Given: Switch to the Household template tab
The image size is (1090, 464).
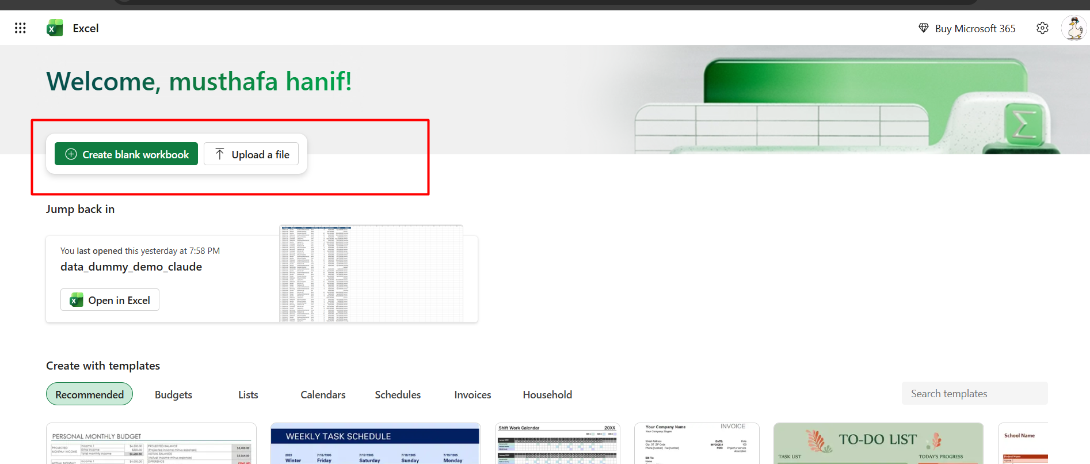Looking at the screenshot, I should (547, 394).
